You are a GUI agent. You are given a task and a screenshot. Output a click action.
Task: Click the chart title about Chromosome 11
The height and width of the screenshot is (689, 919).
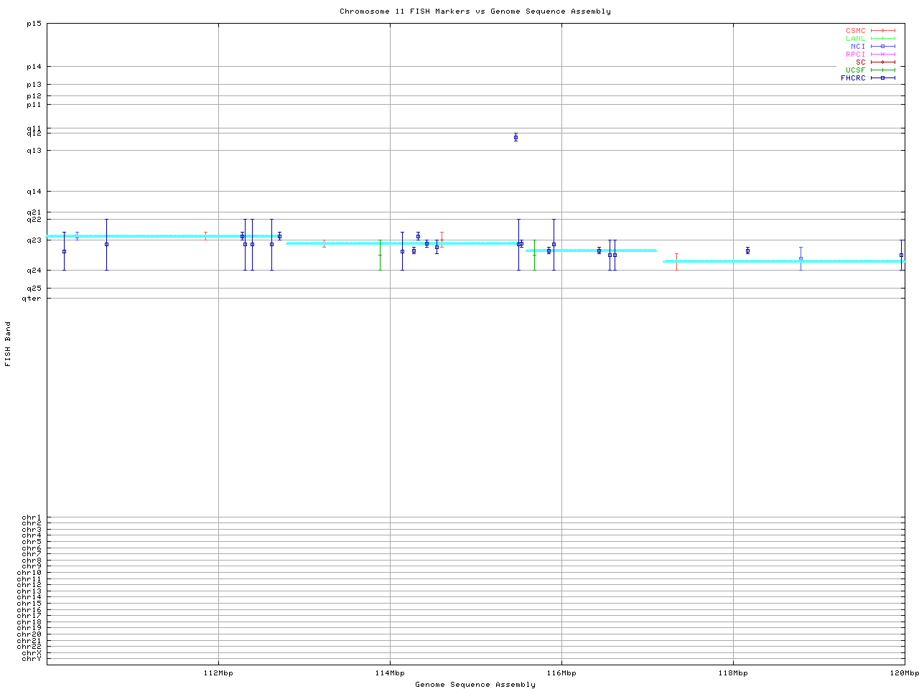coord(475,11)
